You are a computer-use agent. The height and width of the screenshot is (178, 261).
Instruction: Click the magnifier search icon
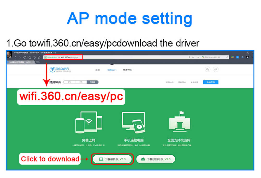click(227, 57)
